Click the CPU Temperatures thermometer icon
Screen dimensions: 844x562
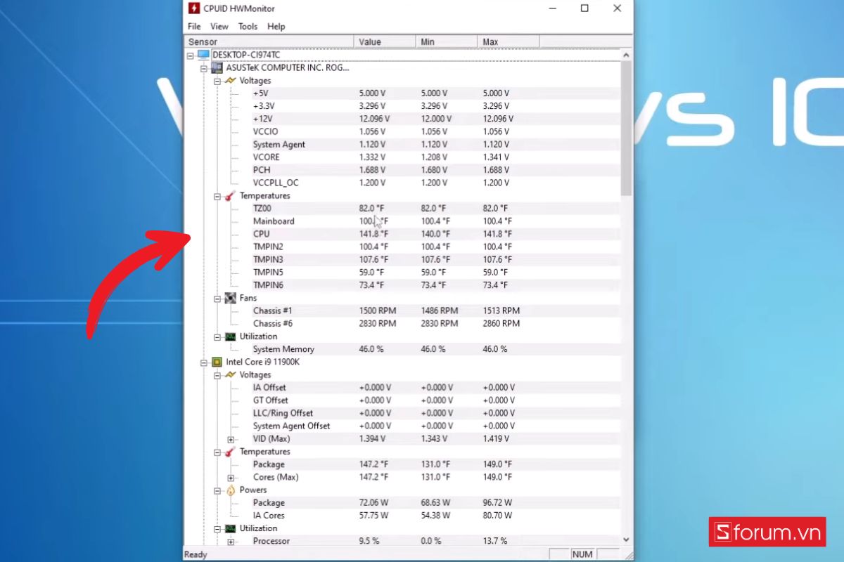pos(231,452)
